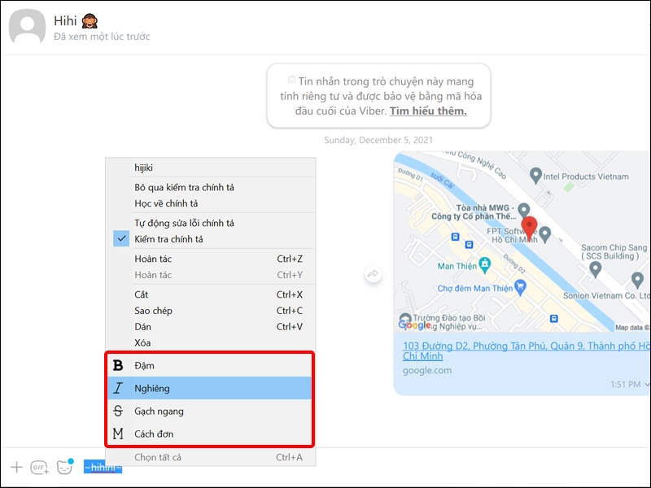Open the message options chevron near 1:51 PM
Image resolution: width=651 pixels, height=488 pixels.
646,385
